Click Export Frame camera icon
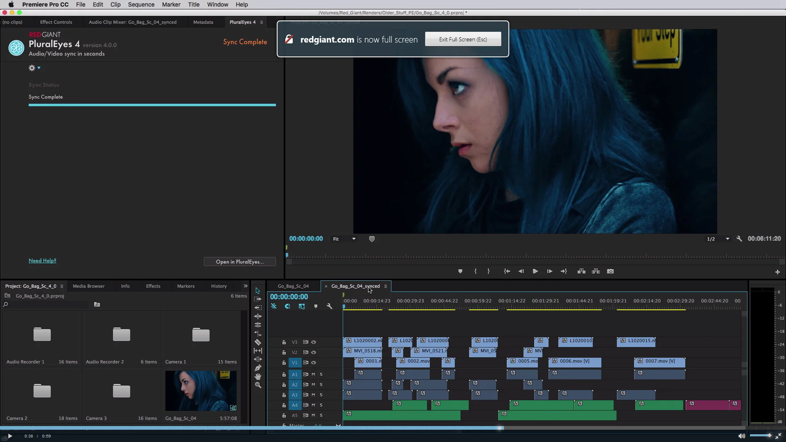Screen dimensions: 786x442 610,271
